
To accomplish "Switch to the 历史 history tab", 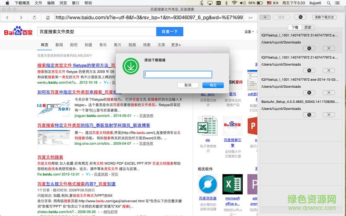I will [x=308, y=27].
